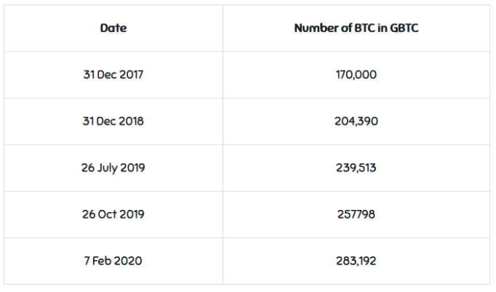The width and height of the screenshot is (496, 292).
Task: Click the 257798 value cell
Action: (356, 214)
